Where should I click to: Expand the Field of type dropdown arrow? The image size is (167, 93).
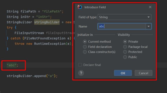tap(149, 17)
